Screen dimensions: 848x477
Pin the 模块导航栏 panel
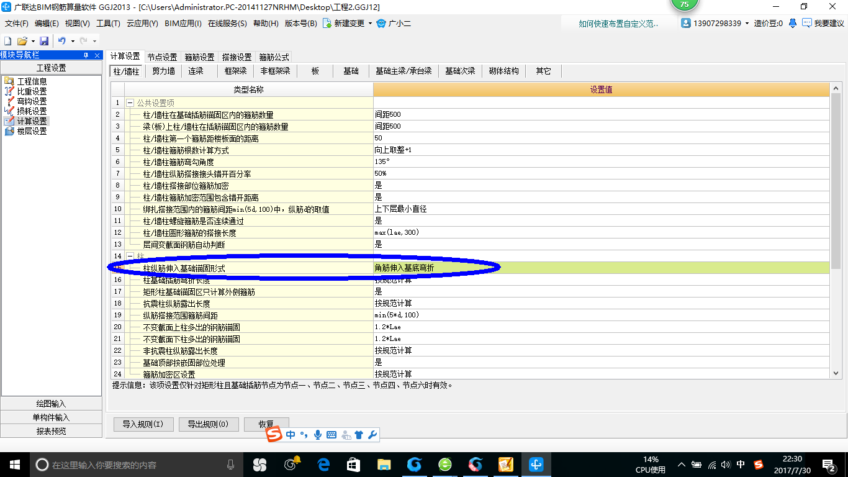point(86,55)
